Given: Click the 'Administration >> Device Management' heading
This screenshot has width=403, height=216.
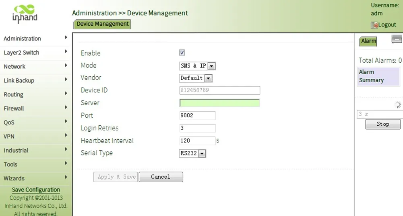Looking at the screenshot, I should pyautogui.click(x=130, y=13).
